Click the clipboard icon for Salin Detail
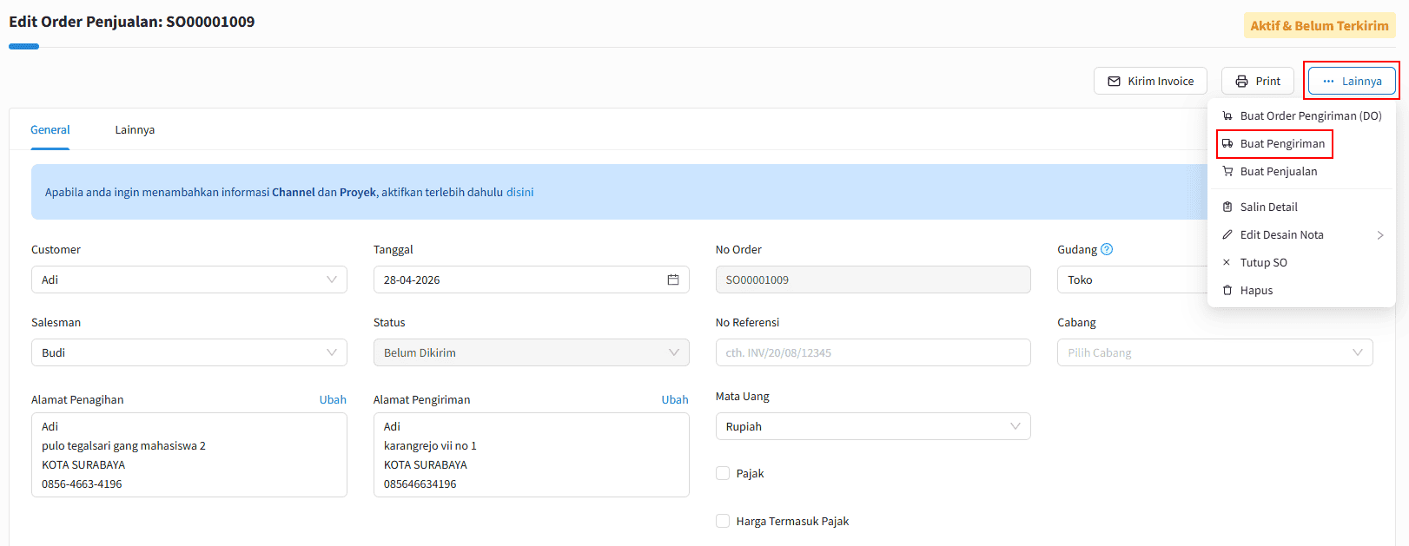This screenshot has height=546, width=1409. (1227, 207)
